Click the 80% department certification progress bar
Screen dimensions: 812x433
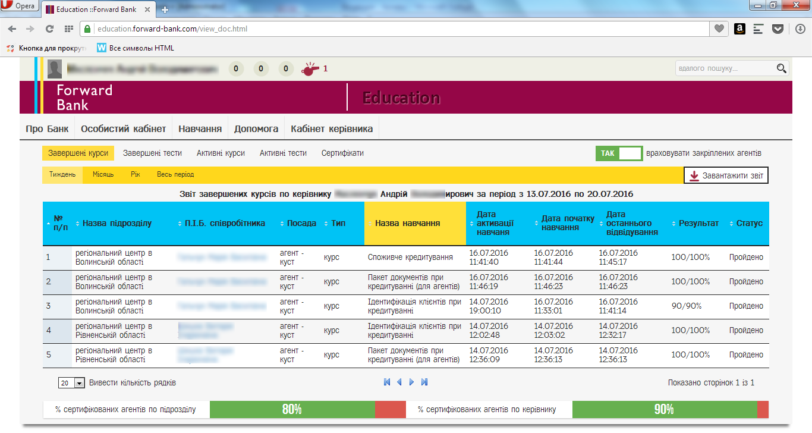tap(307, 409)
